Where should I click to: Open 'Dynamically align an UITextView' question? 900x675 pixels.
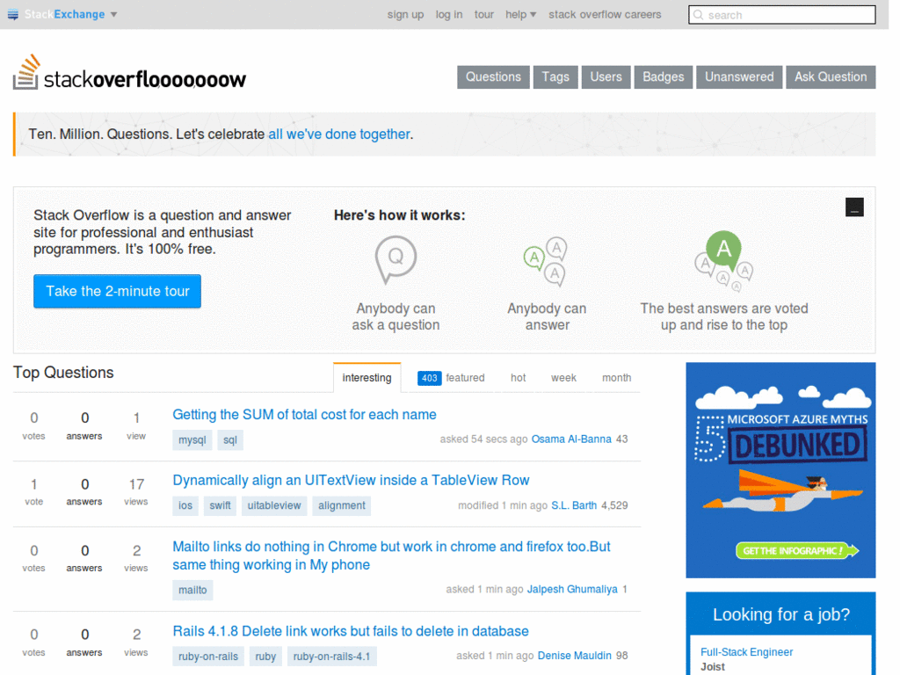351,481
